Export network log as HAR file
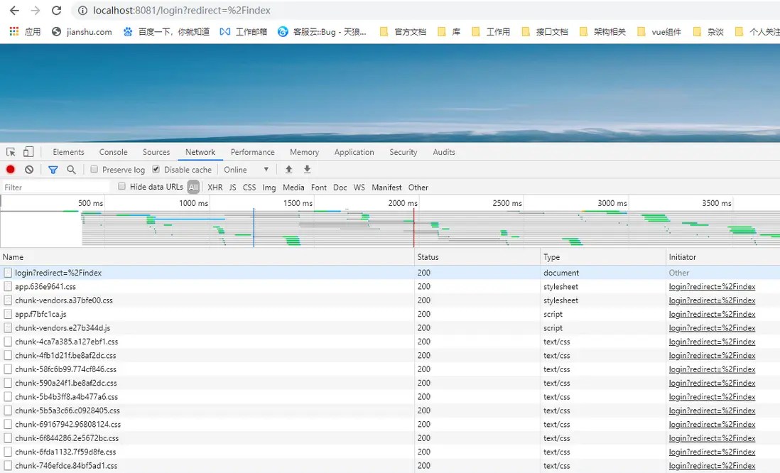Viewport: 780px width, 473px height. pyautogui.click(x=307, y=169)
